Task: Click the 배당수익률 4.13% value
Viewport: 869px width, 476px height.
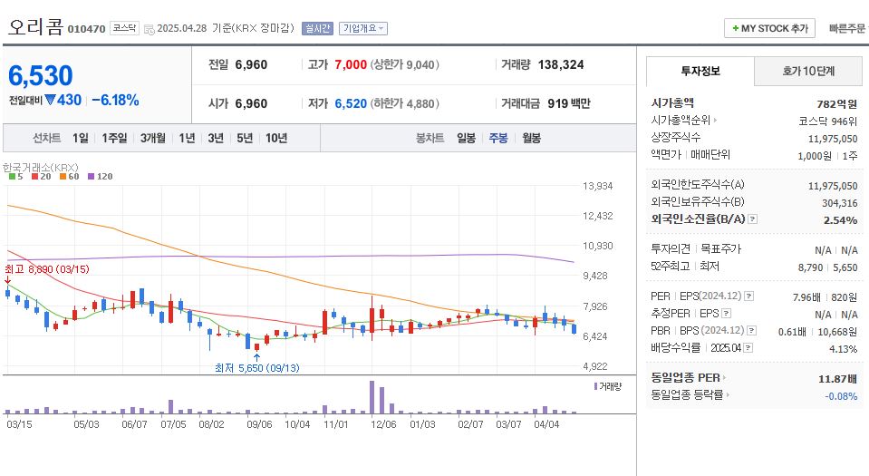Action: pos(843,349)
